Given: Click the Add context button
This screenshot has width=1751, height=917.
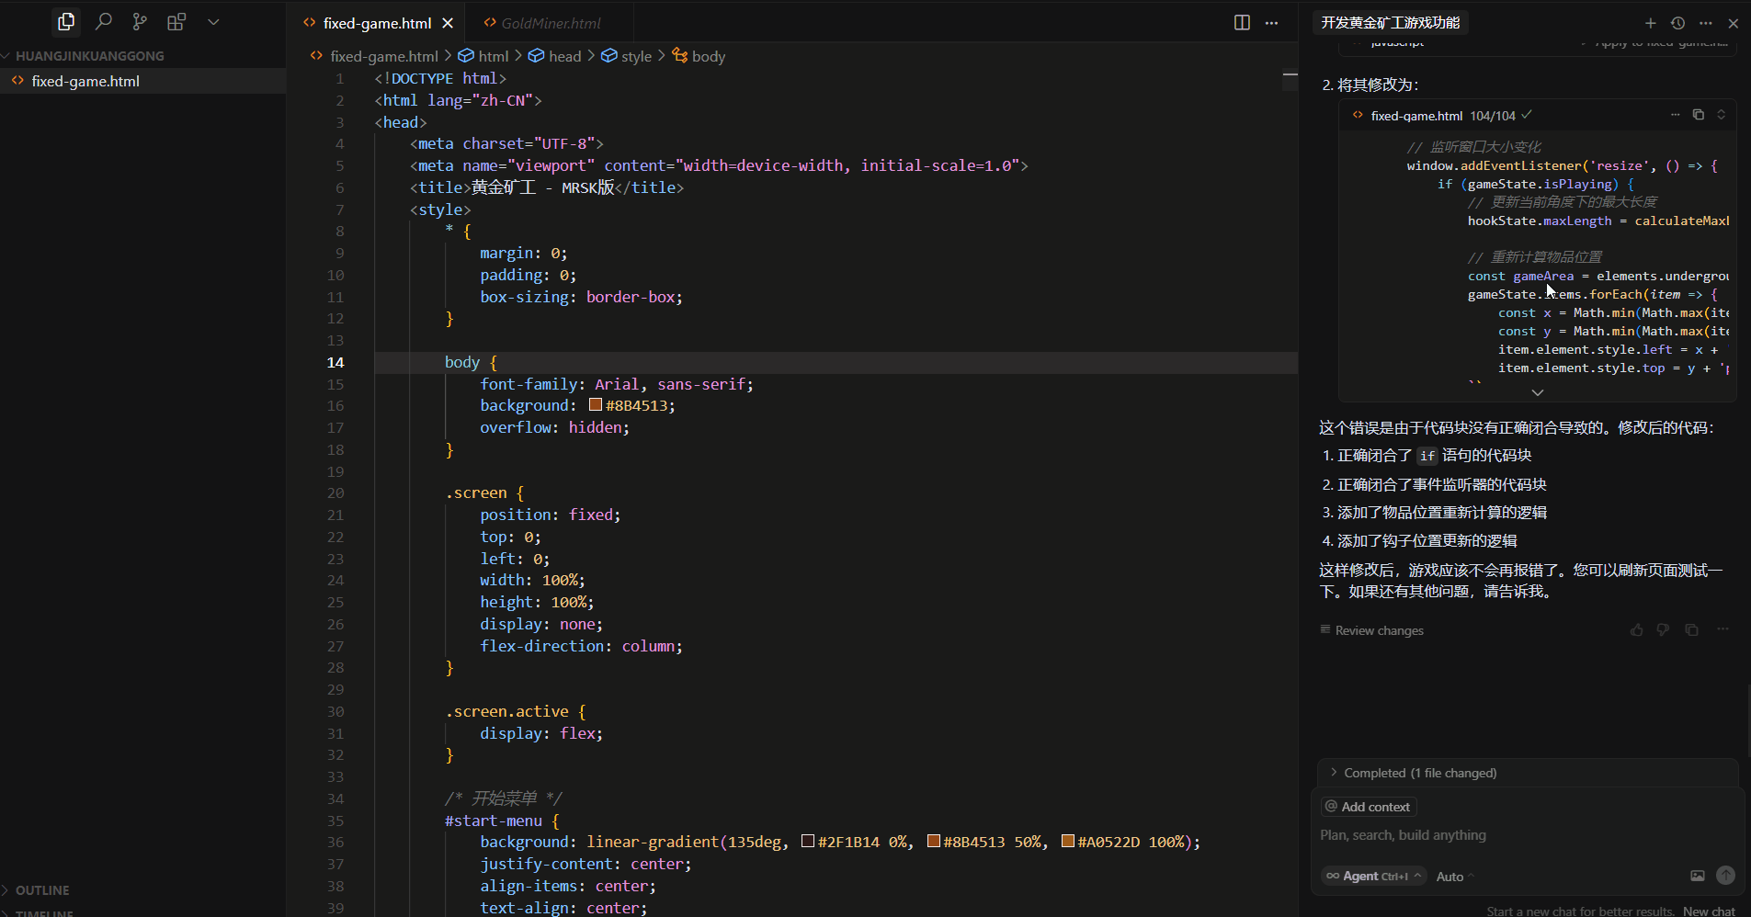Looking at the screenshot, I should 1368,807.
